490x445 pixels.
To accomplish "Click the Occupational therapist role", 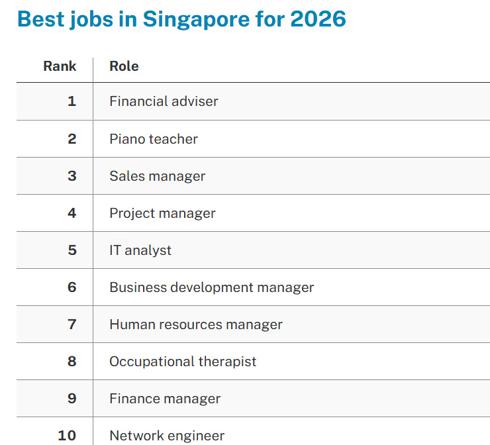I will [x=183, y=362].
